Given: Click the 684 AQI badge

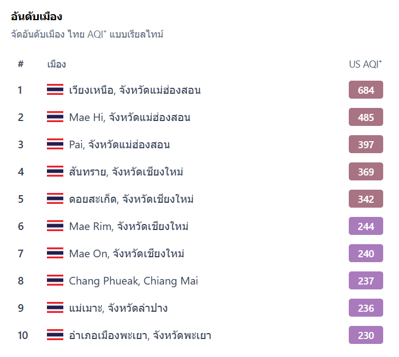Looking at the screenshot, I should click(x=366, y=90).
